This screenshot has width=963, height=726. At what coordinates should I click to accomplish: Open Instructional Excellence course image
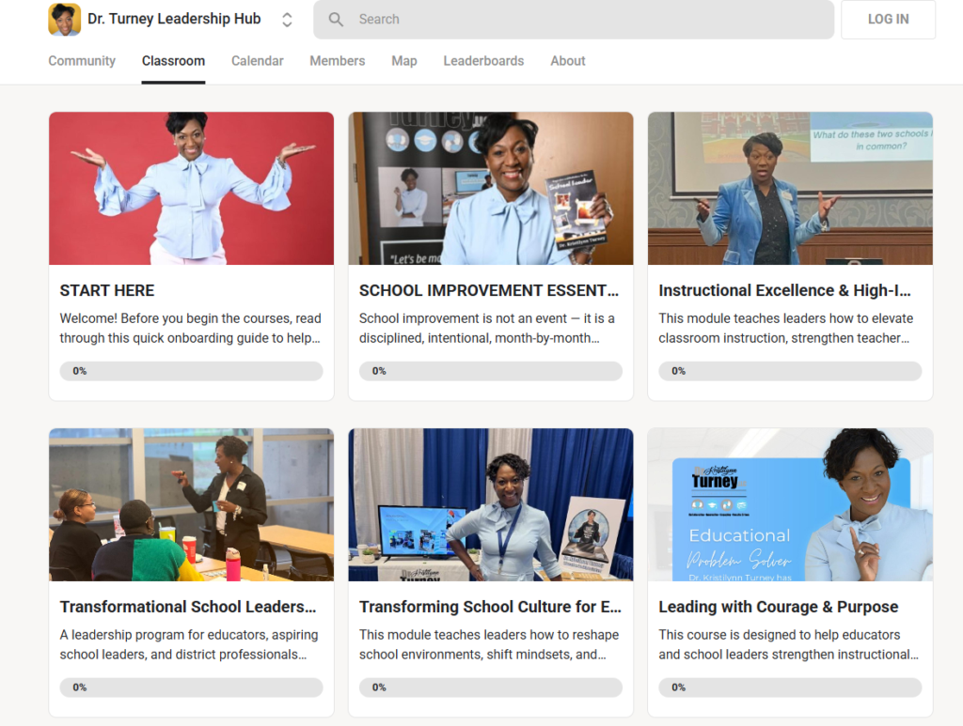coord(790,189)
